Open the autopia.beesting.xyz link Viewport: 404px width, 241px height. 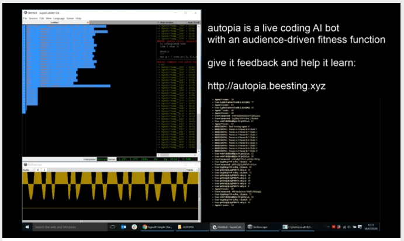pyautogui.click(x=267, y=86)
